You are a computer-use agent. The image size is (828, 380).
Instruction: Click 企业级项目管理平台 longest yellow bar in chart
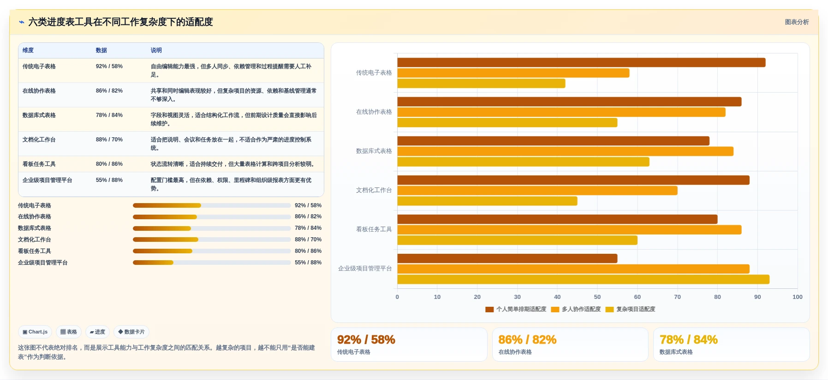click(x=583, y=280)
